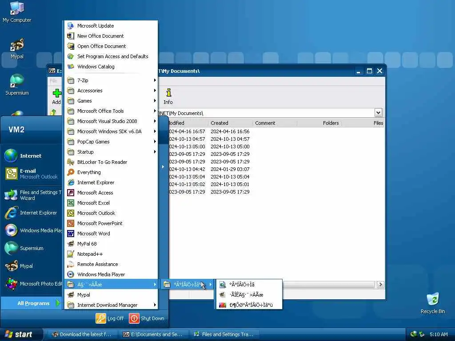Launch the Everything search tool
Screen dimensions: 455x341
pyautogui.click(x=111, y=172)
